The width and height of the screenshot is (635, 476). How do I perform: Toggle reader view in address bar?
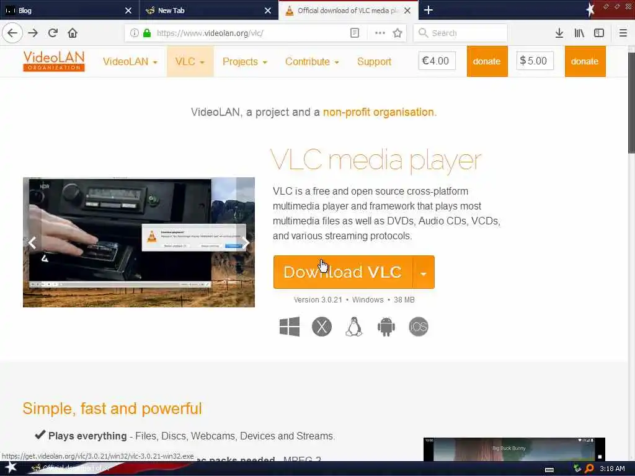pyautogui.click(x=354, y=33)
